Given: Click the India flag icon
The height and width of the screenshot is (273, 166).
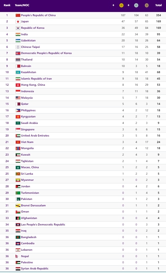Looking at the screenshot, I should point(18,35).
